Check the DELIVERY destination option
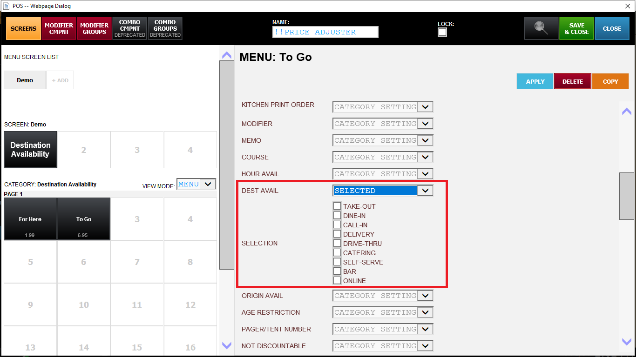637x357 pixels. click(337, 234)
